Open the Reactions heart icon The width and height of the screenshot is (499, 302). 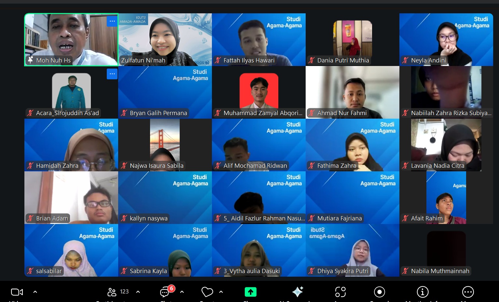click(207, 292)
